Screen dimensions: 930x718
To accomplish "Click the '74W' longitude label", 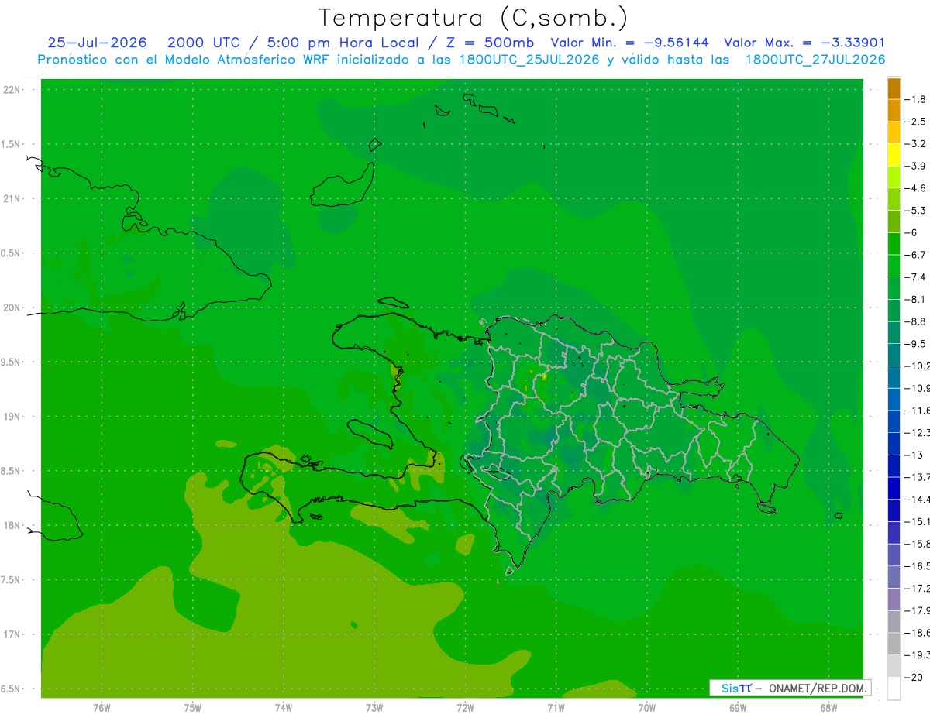I will 284,708.
